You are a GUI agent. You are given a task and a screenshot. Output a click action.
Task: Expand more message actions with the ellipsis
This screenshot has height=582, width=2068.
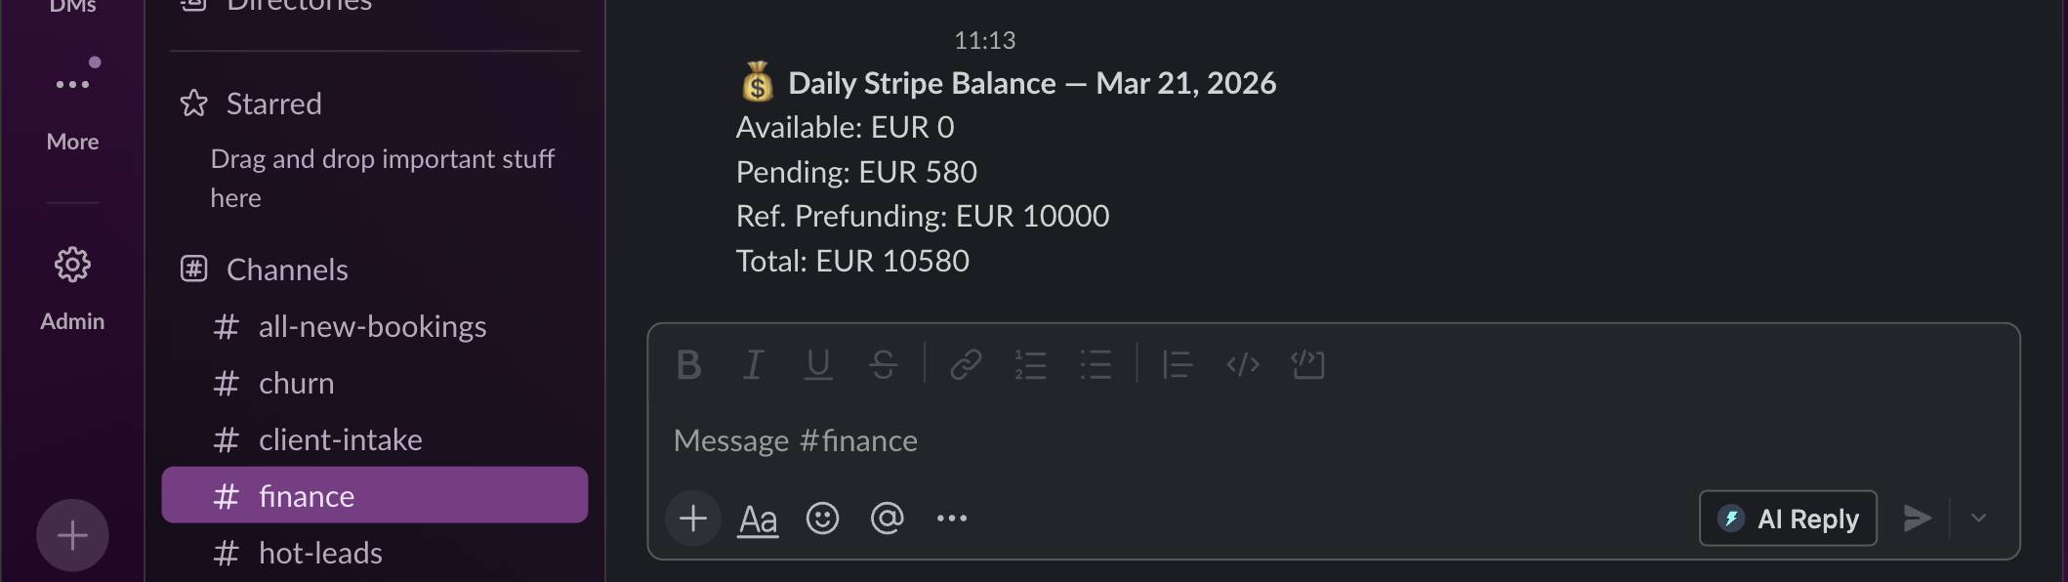click(952, 518)
